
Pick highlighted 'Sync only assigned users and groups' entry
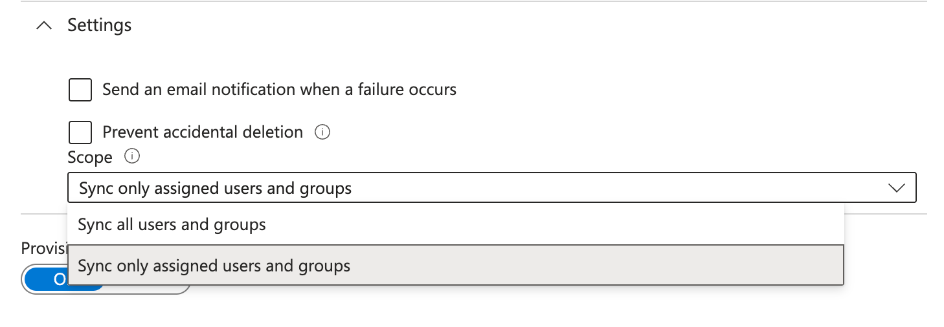456,265
